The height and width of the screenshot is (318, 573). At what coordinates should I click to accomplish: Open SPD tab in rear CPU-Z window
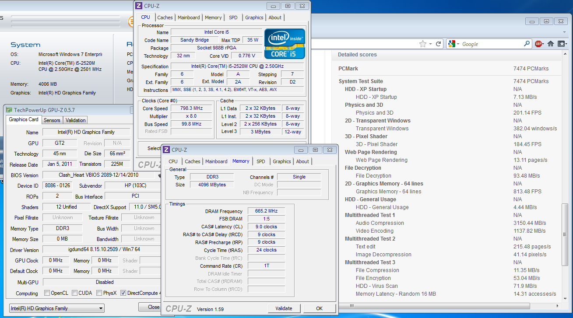coord(233,17)
